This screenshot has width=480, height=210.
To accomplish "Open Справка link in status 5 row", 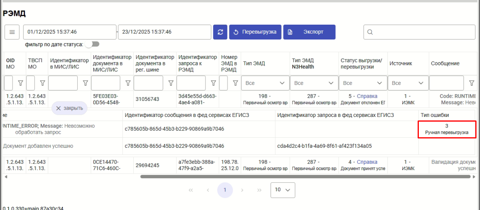I will (x=367, y=96).
